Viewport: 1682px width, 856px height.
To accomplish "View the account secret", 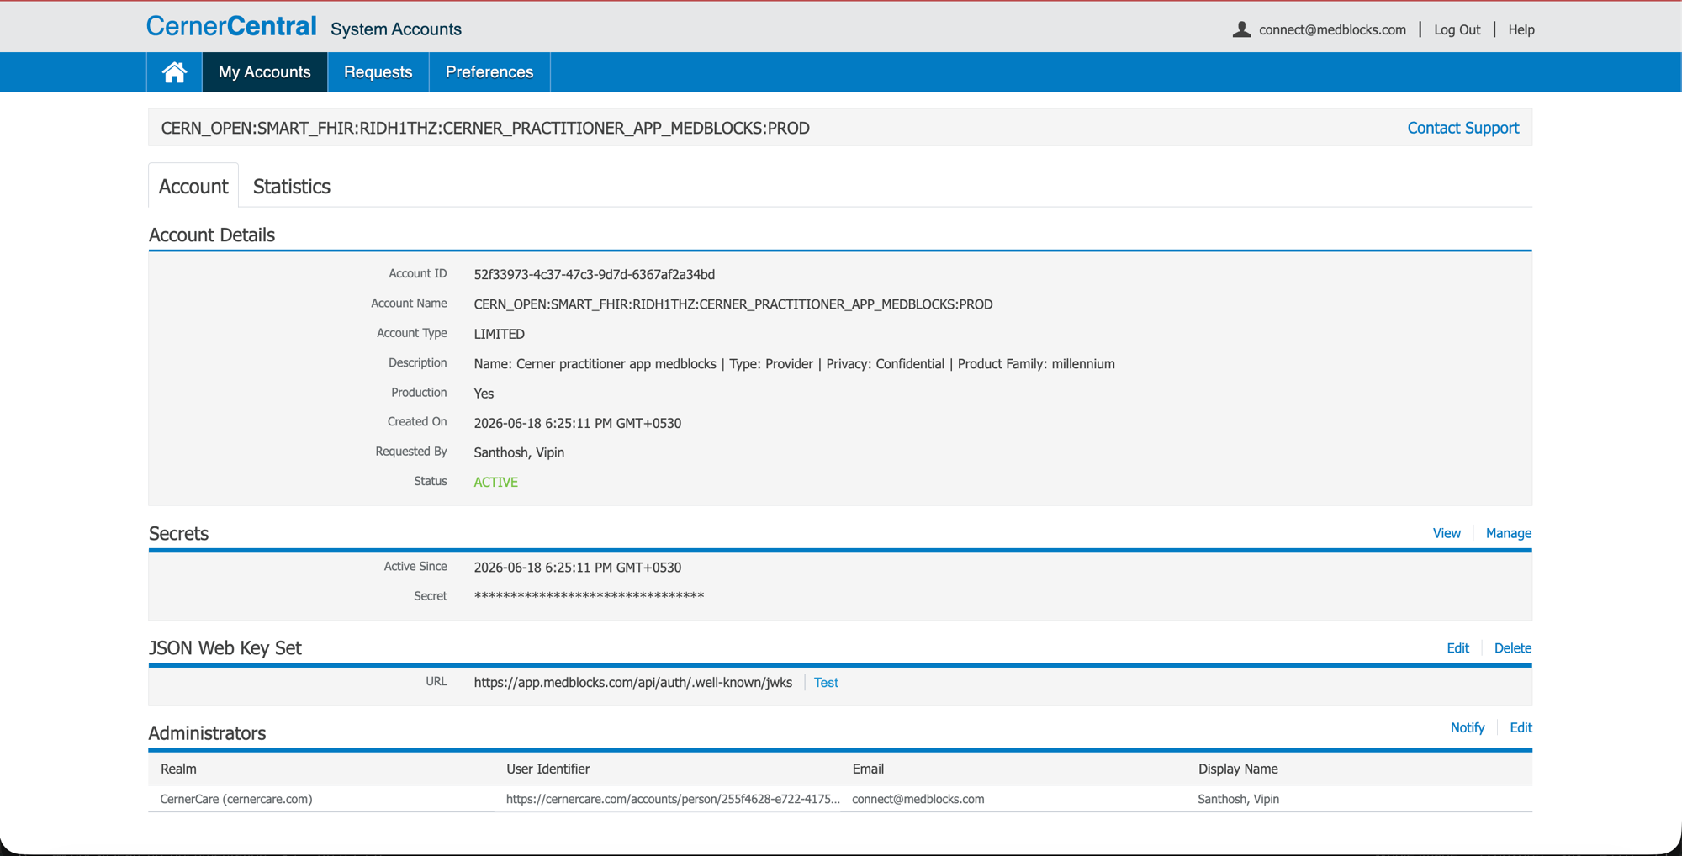I will point(1447,533).
